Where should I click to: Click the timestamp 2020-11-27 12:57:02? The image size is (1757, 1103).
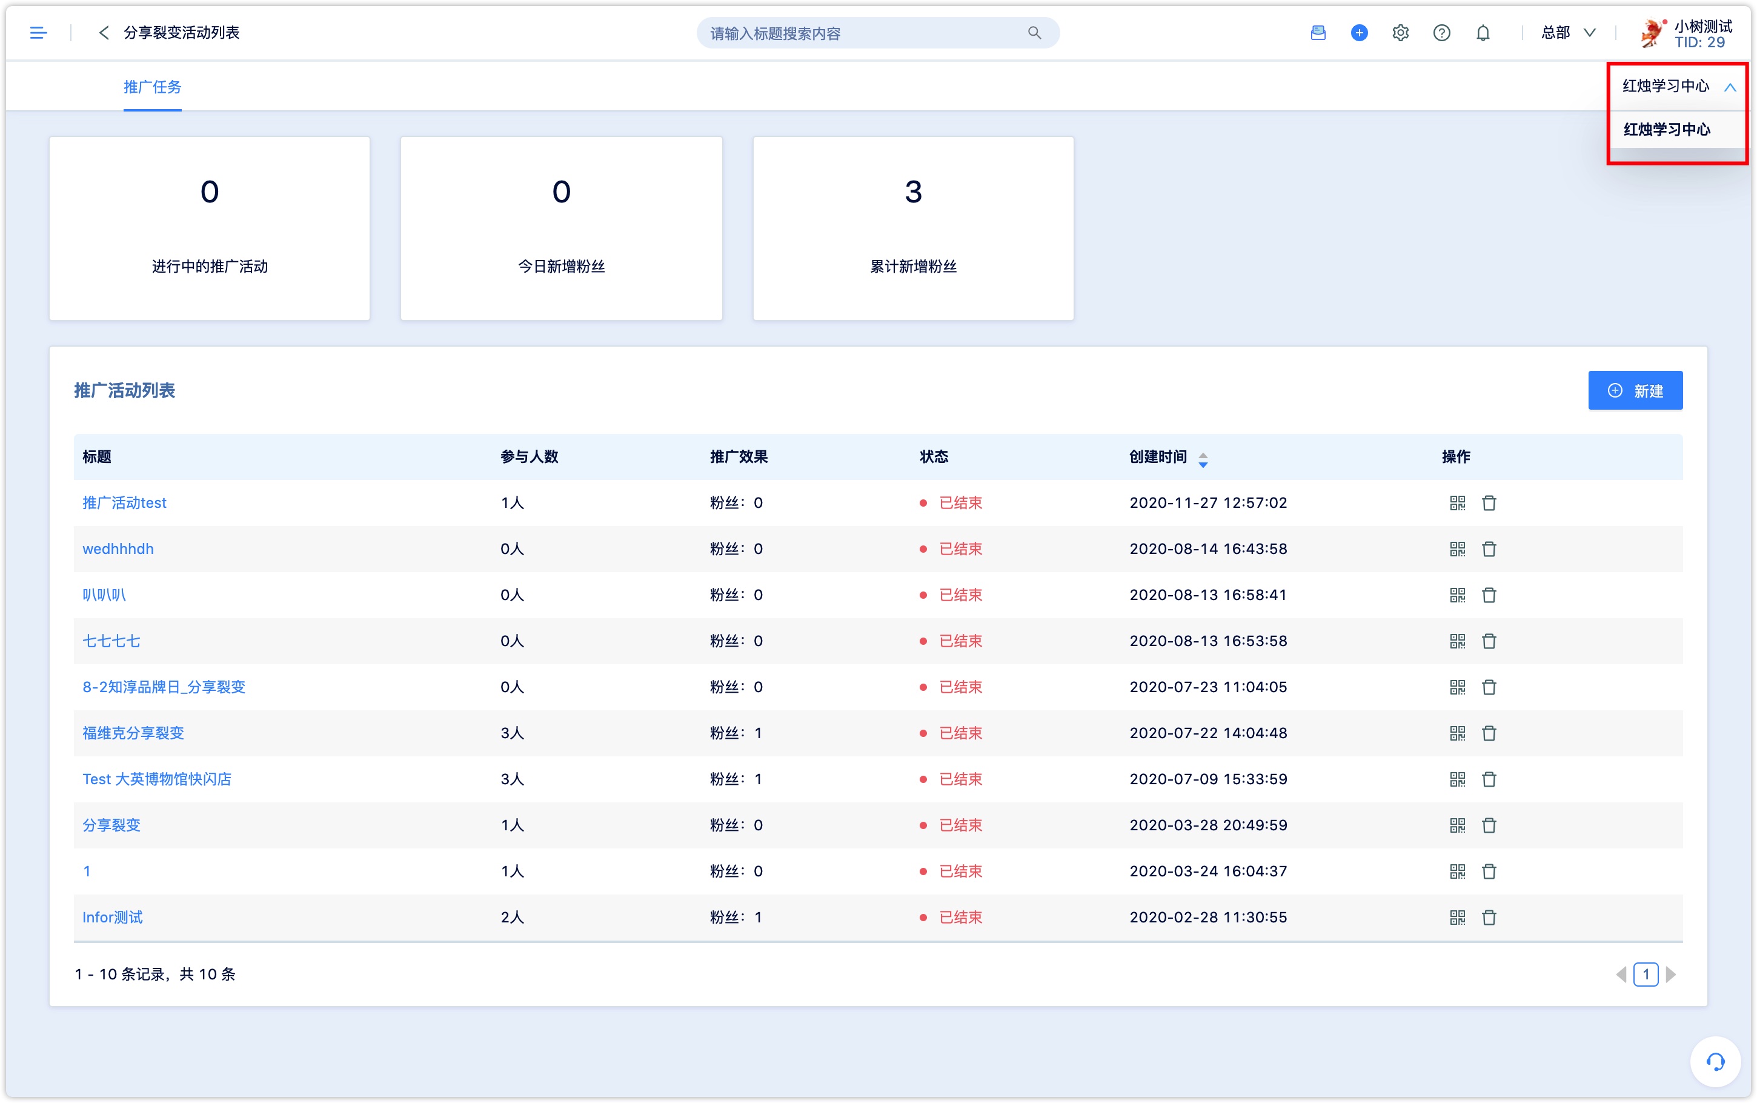1208,502
